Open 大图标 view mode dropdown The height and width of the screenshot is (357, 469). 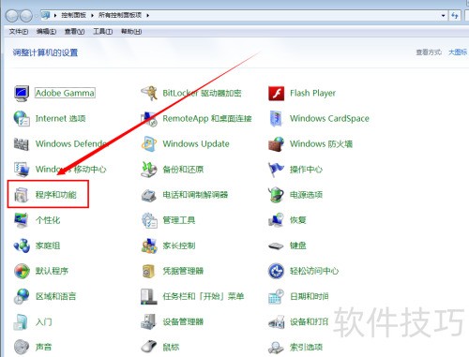(x=458, y=52)
